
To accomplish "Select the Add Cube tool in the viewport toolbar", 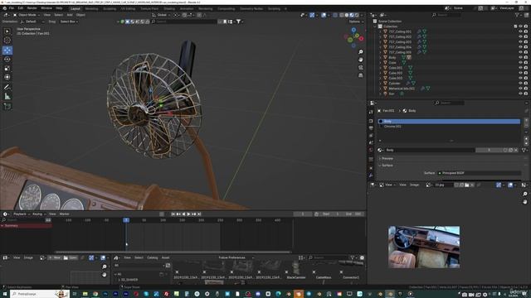I will pyautogui.click(x=7, y=107).
